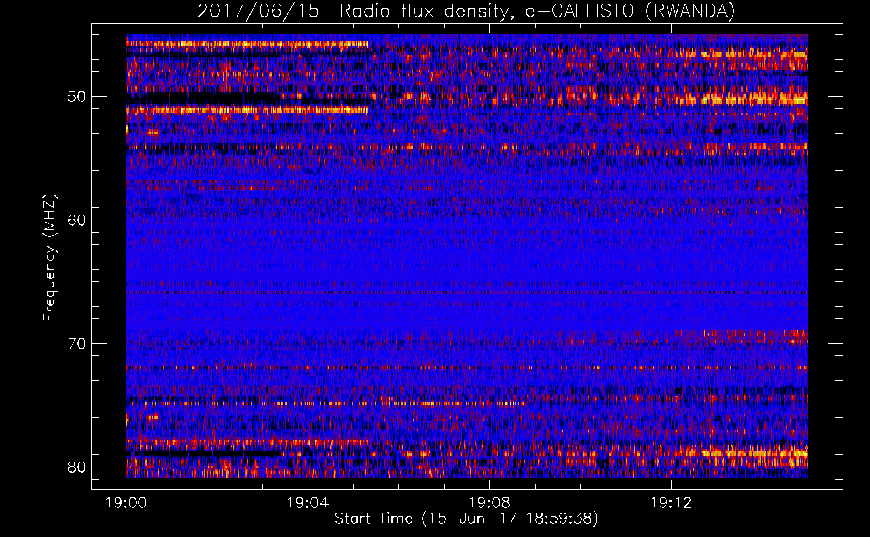Click the 19:08 time tick label
The height and width of the screenshot is (537, 870).
click(x=489, y=503)
